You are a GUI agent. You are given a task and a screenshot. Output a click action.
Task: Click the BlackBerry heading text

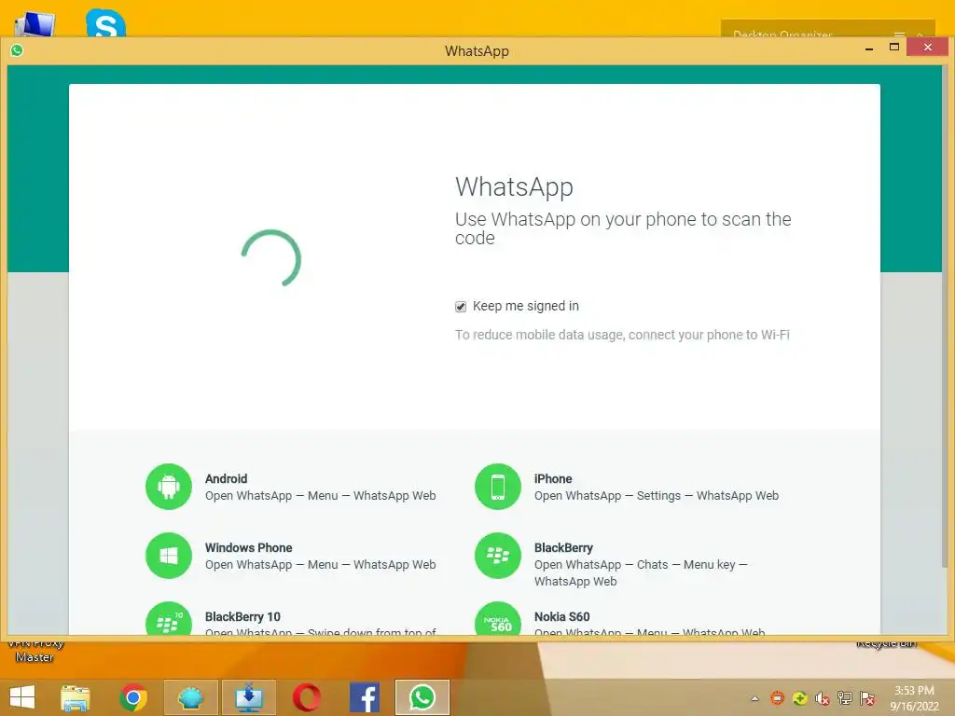tap(563, 547)
